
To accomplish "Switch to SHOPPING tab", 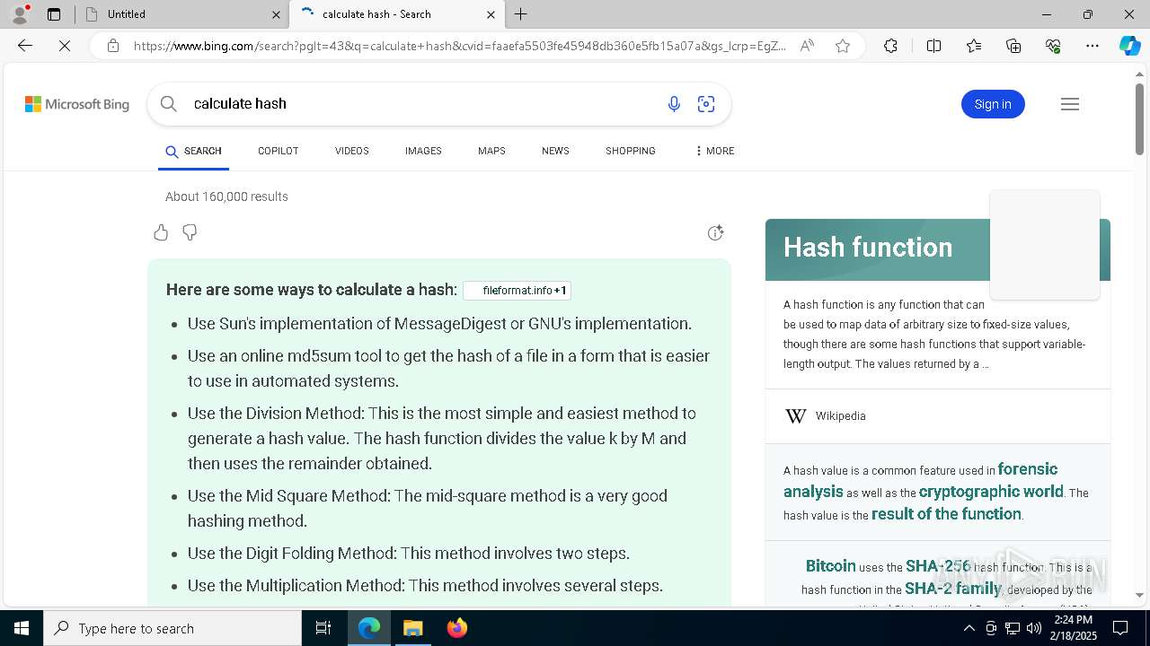I will click(631, 151).
